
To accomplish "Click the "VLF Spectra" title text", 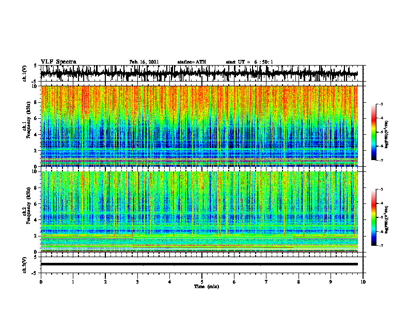I will coord(58,62).
